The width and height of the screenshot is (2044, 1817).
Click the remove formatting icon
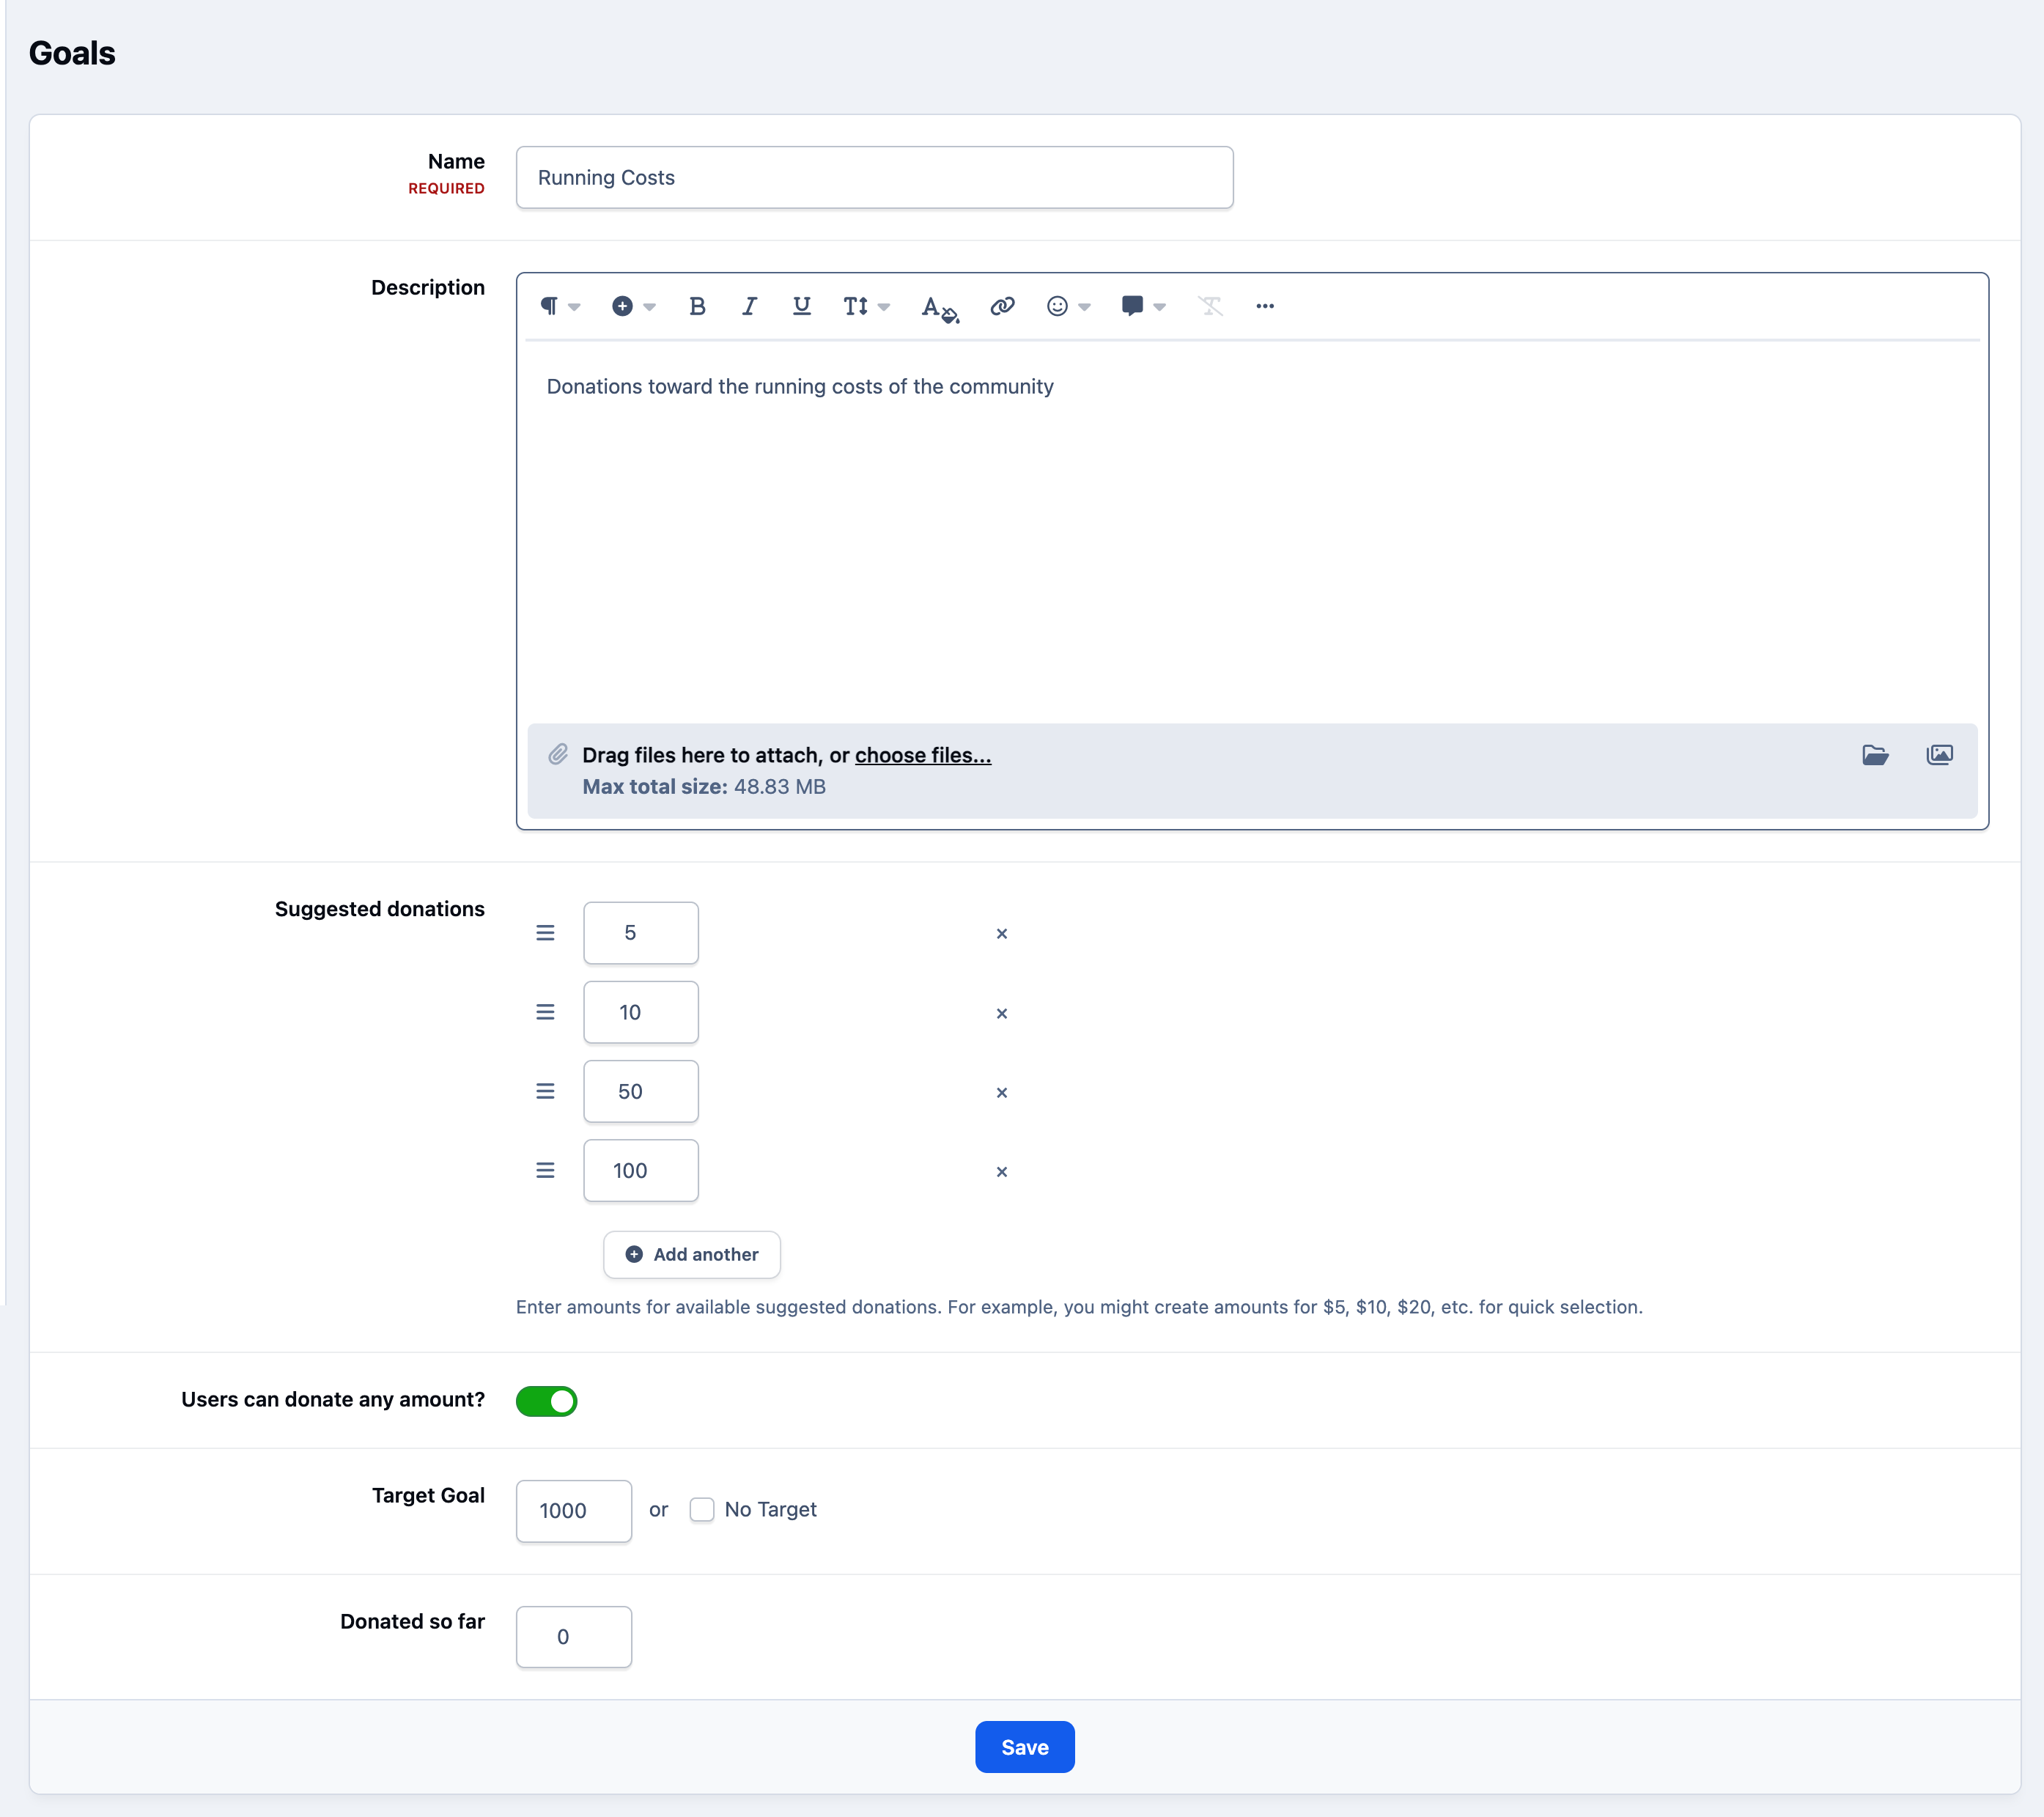pos(1210,306)
